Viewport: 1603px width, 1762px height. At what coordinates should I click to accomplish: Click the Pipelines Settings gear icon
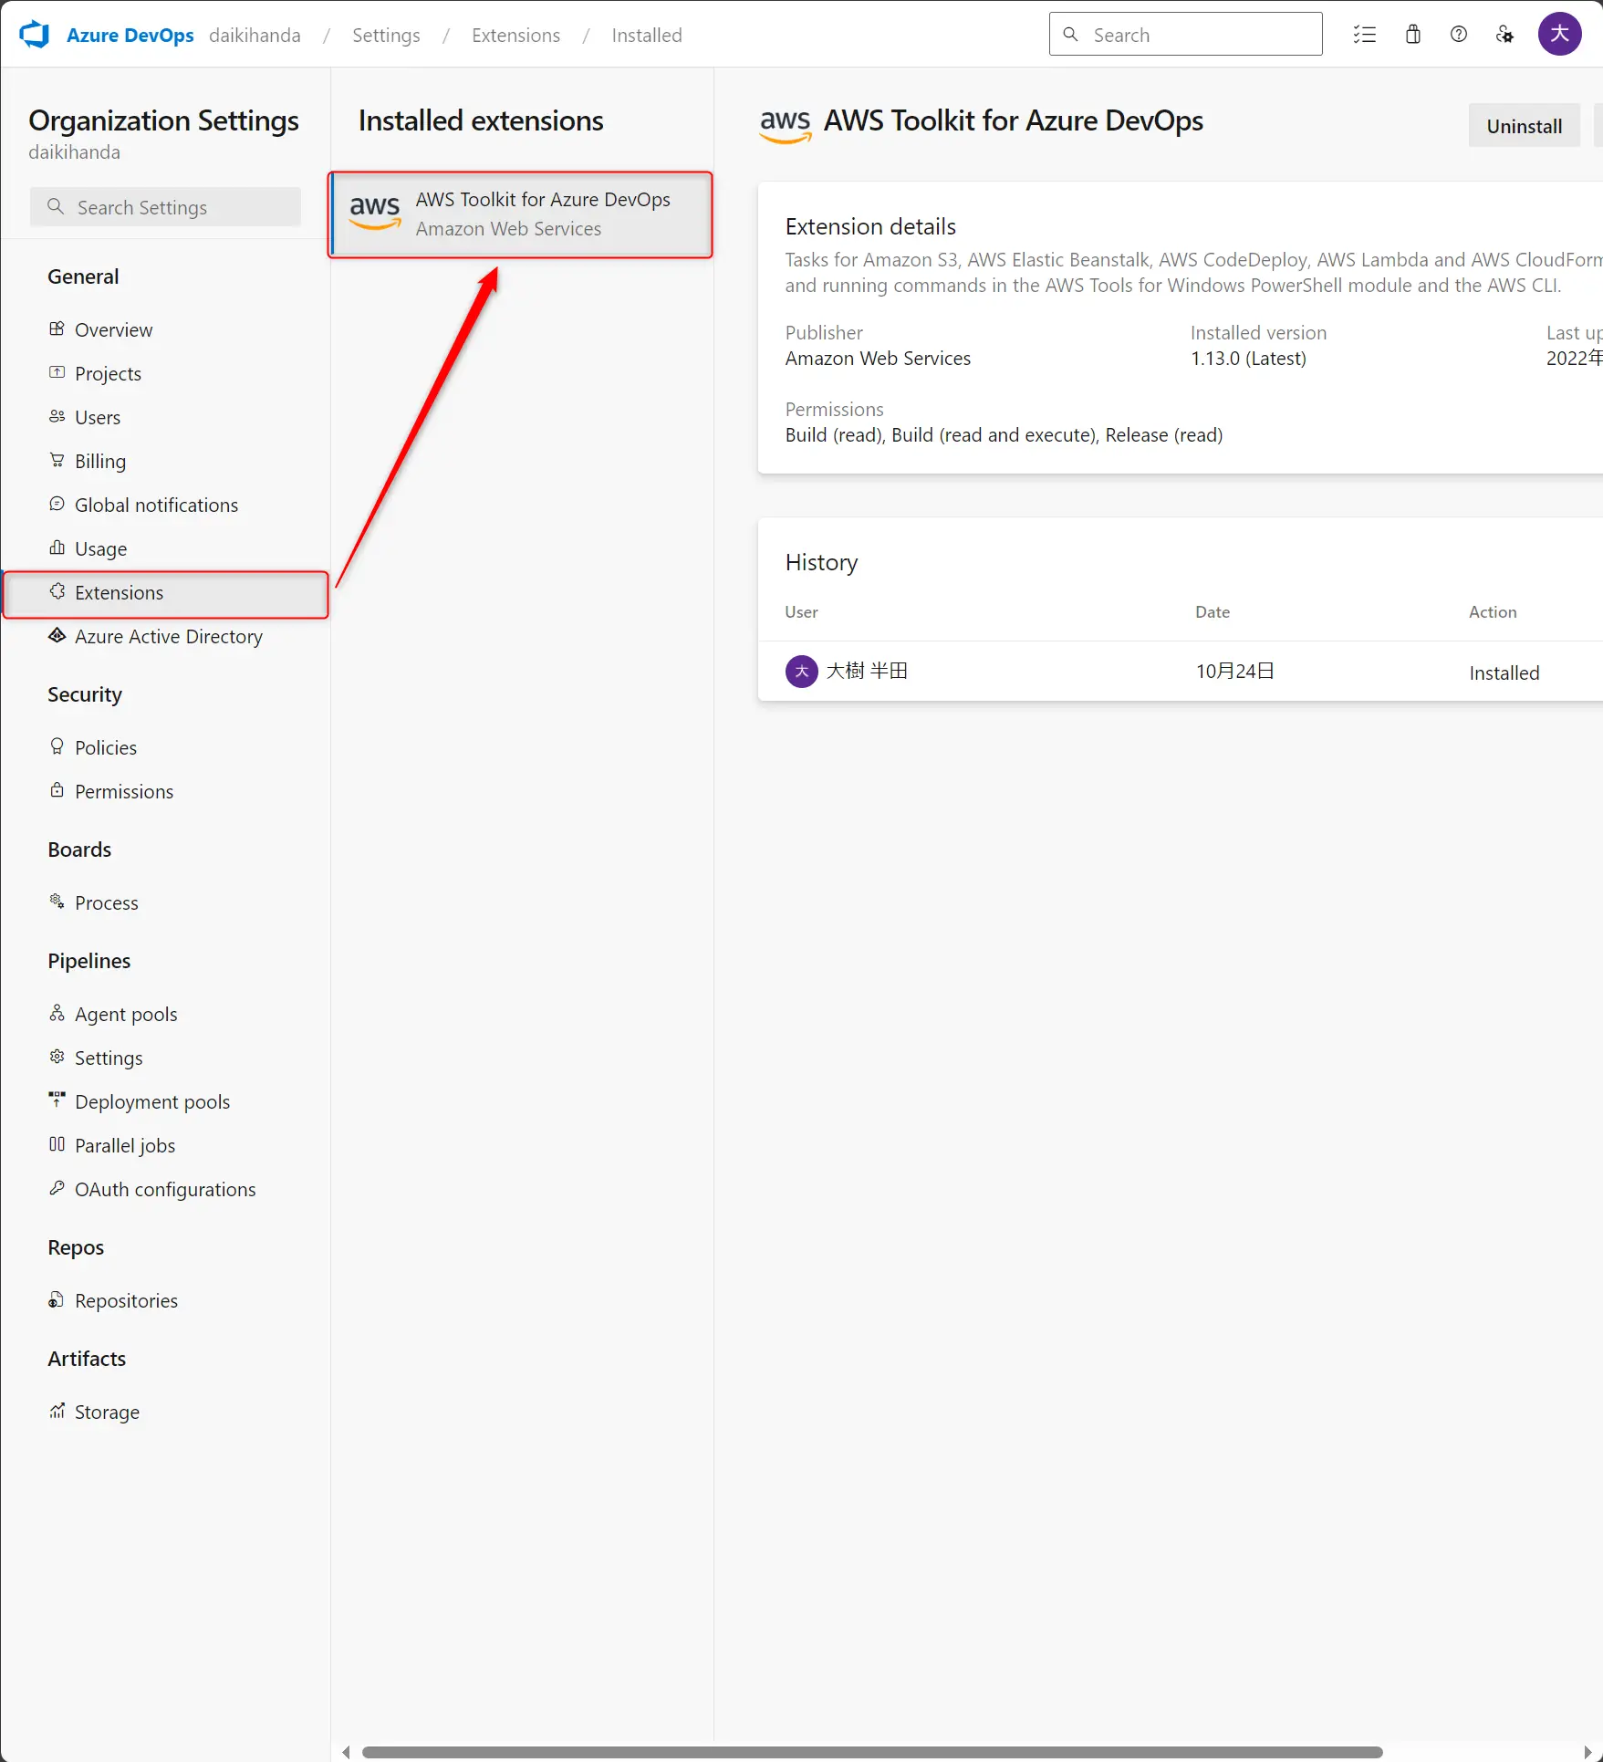pos(57,1057)
